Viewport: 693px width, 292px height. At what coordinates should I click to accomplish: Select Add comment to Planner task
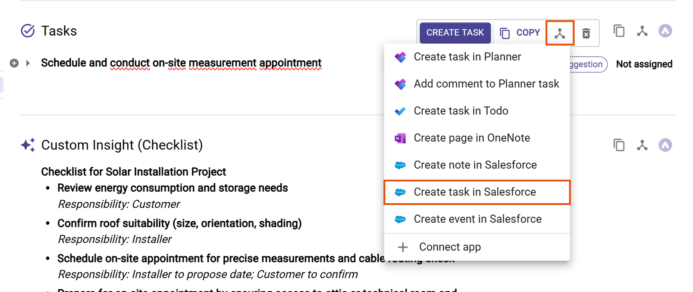(x=486, y=84)
